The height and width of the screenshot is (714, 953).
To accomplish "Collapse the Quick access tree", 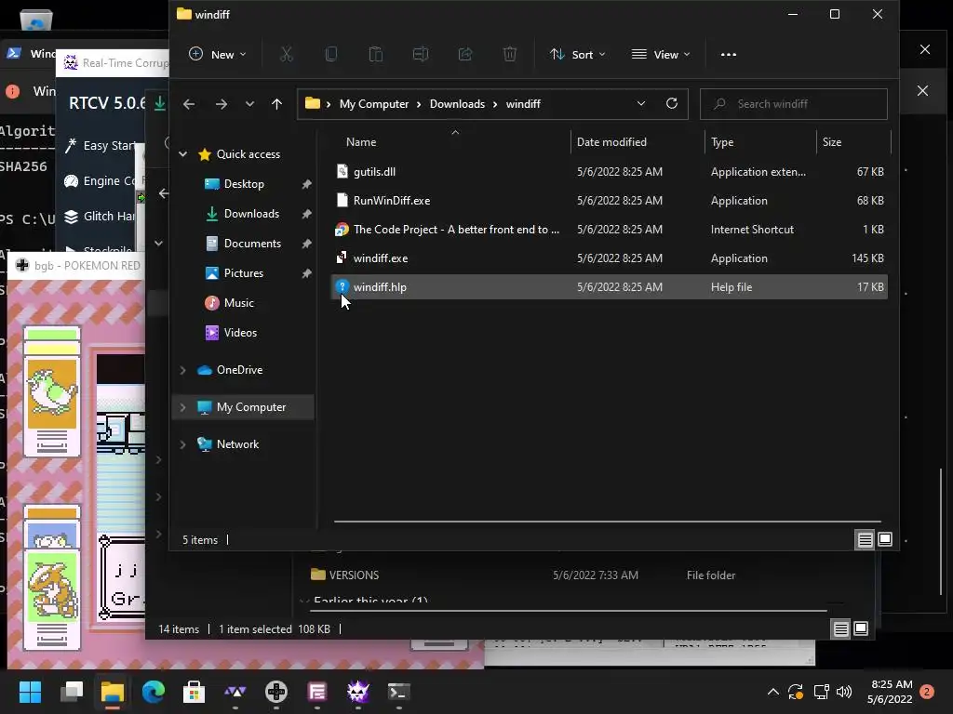I will click(x=183, y=154).
